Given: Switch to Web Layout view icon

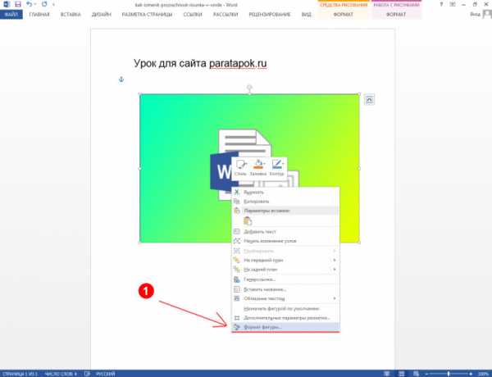Looking at the screenshot, I should click(x=416, y=374).
